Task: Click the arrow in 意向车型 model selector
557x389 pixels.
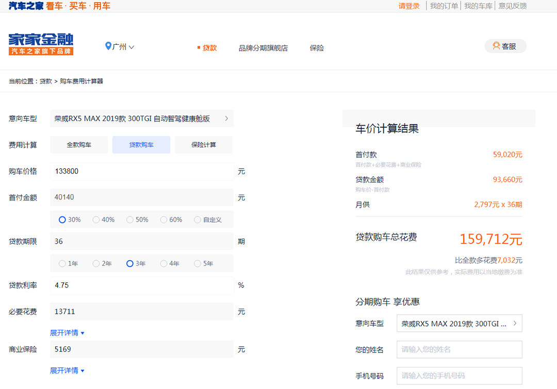Action: [226, 119]
